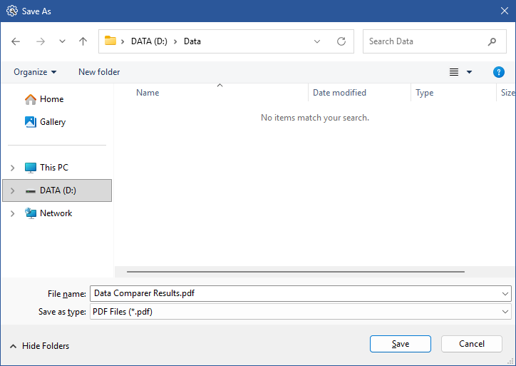Click the Up one level arrow
The width and height of the screenshot is (516, 366).
(83, 41)
